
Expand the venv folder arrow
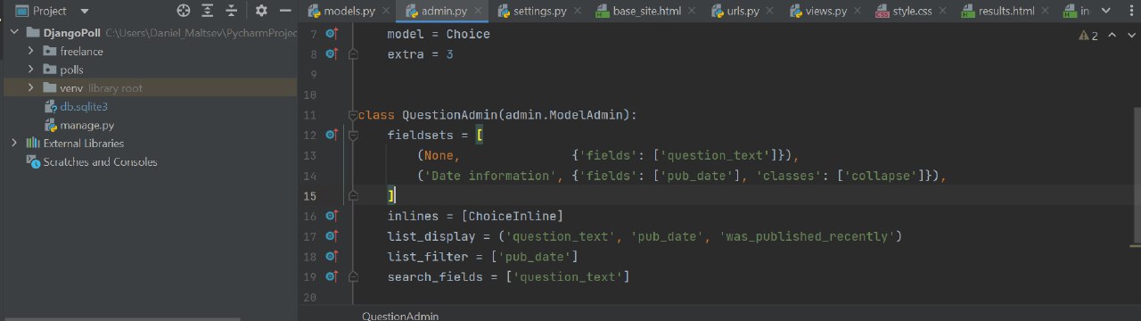(x=31, y=87)
